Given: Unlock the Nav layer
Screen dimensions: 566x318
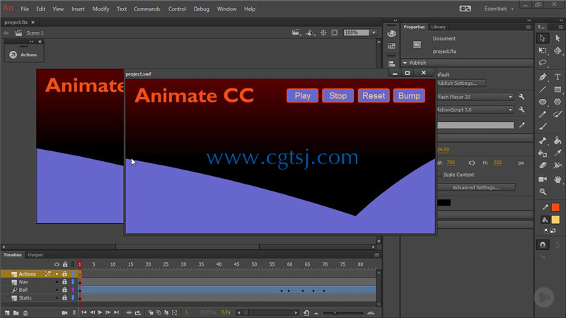Looking at the screenshot, I should tap(64, 281).
